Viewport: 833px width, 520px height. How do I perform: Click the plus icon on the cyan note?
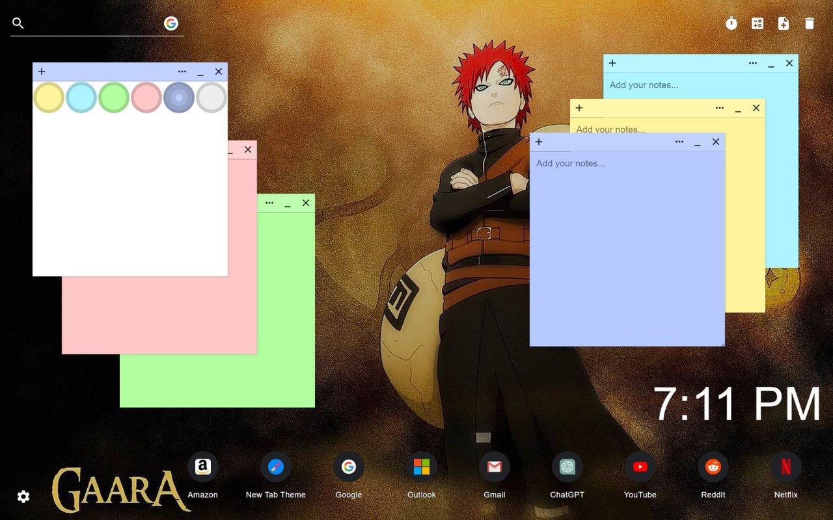[x=612, y=63]
